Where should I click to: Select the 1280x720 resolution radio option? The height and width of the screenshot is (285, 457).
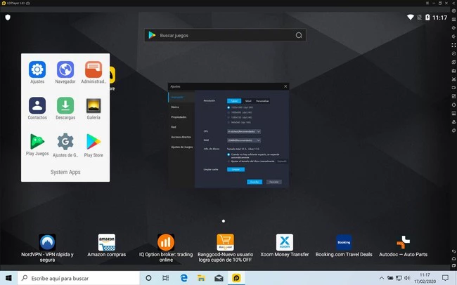click(228, 117)
